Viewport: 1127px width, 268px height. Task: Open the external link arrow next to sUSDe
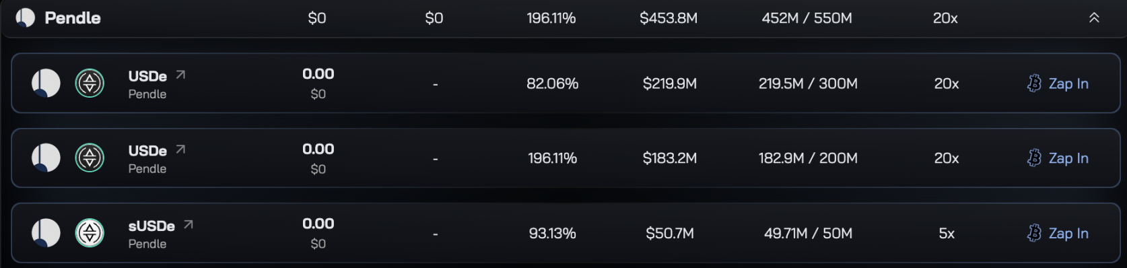(189, 224)
